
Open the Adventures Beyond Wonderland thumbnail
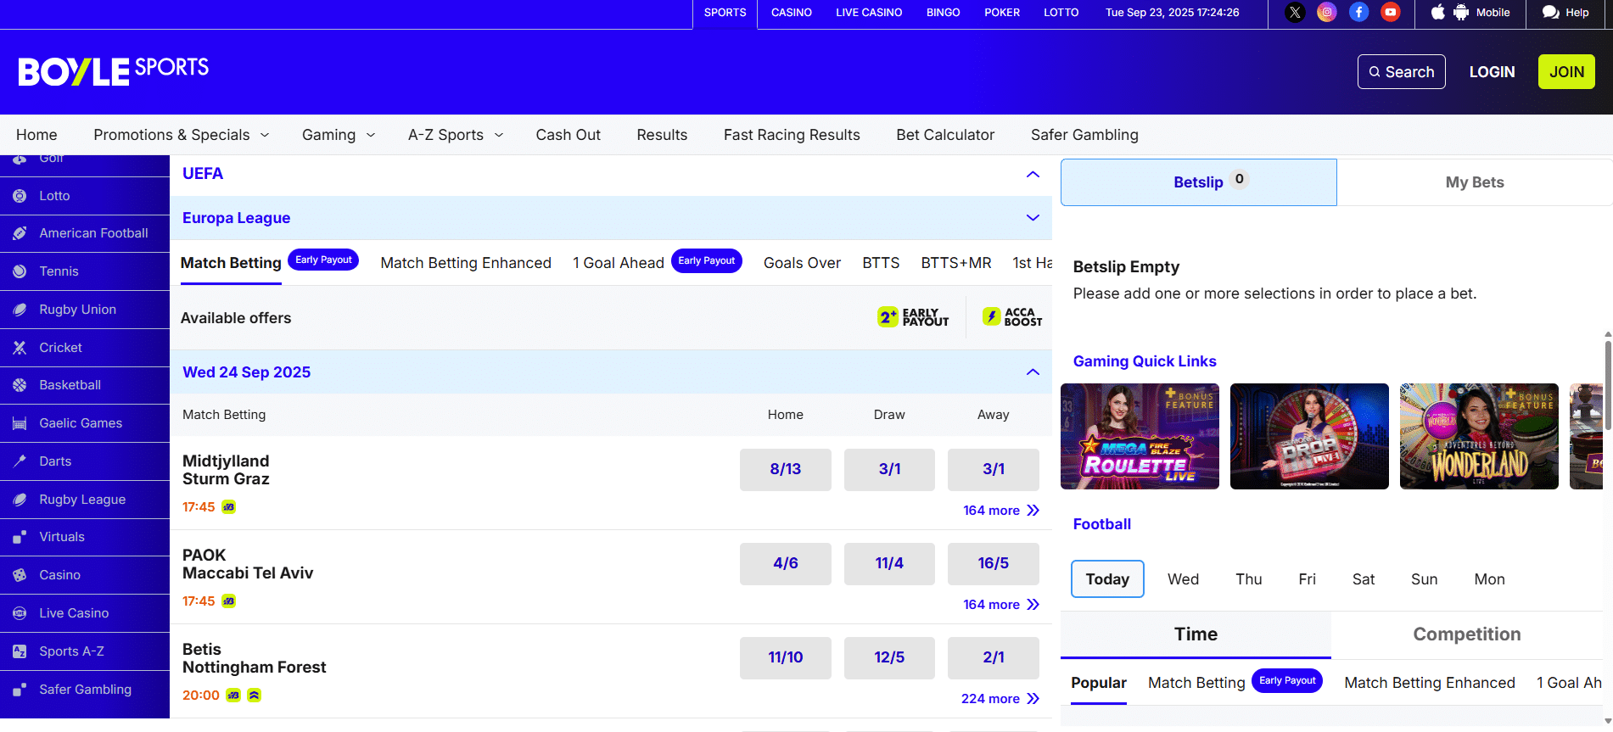coord(1479,436)
